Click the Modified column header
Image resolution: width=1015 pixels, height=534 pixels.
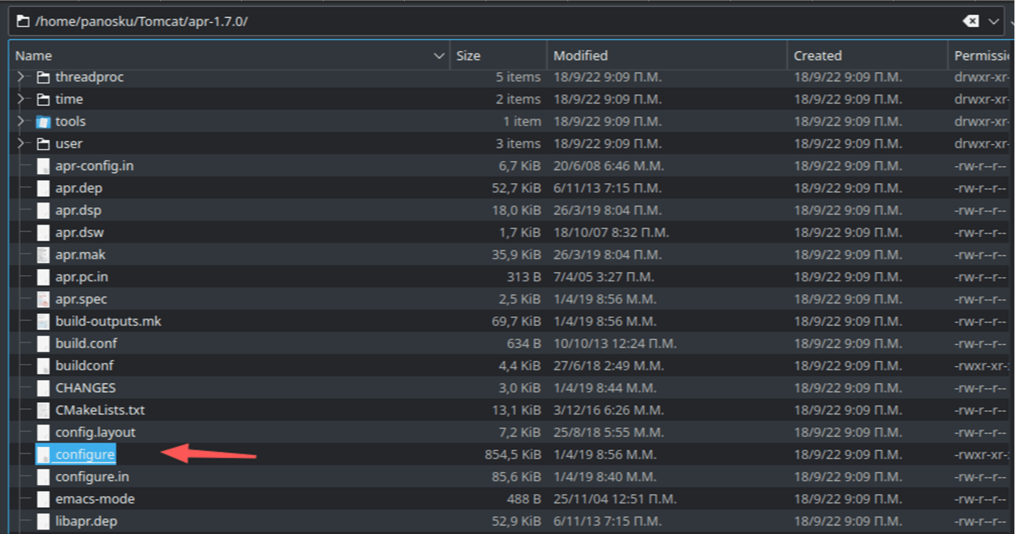point(580,56)
